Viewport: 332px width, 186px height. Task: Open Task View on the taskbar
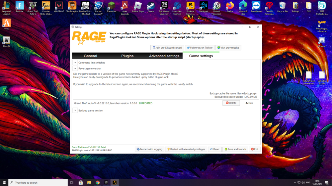pyautogui.click(x=72, y=183)
